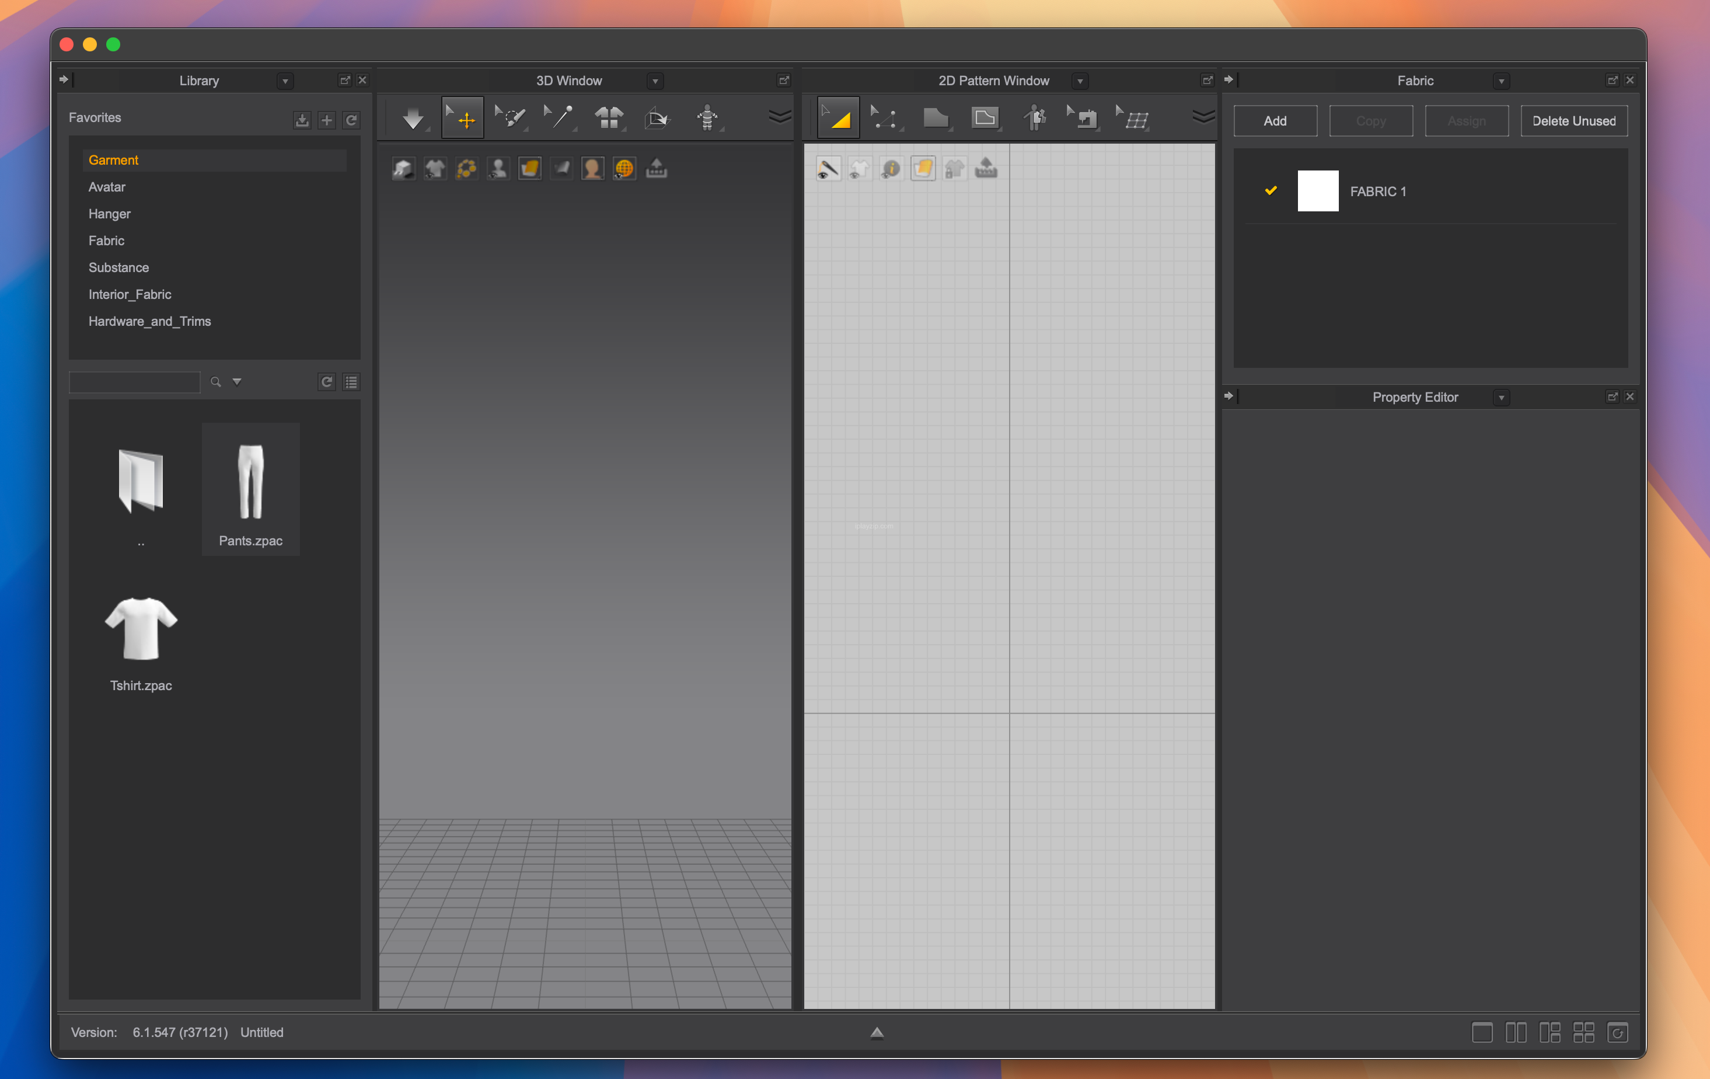Image resolution: width=1710 pixels, height=1079 pixels.
Task: Choose the solid Polygon pattern tool
Action: 936,118
